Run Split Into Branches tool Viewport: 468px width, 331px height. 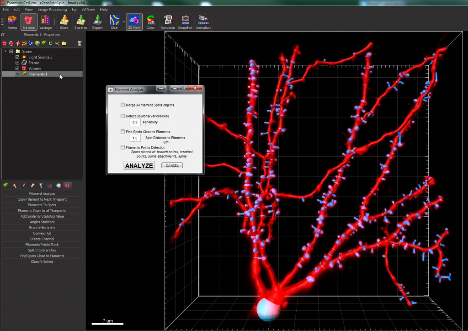42,250
